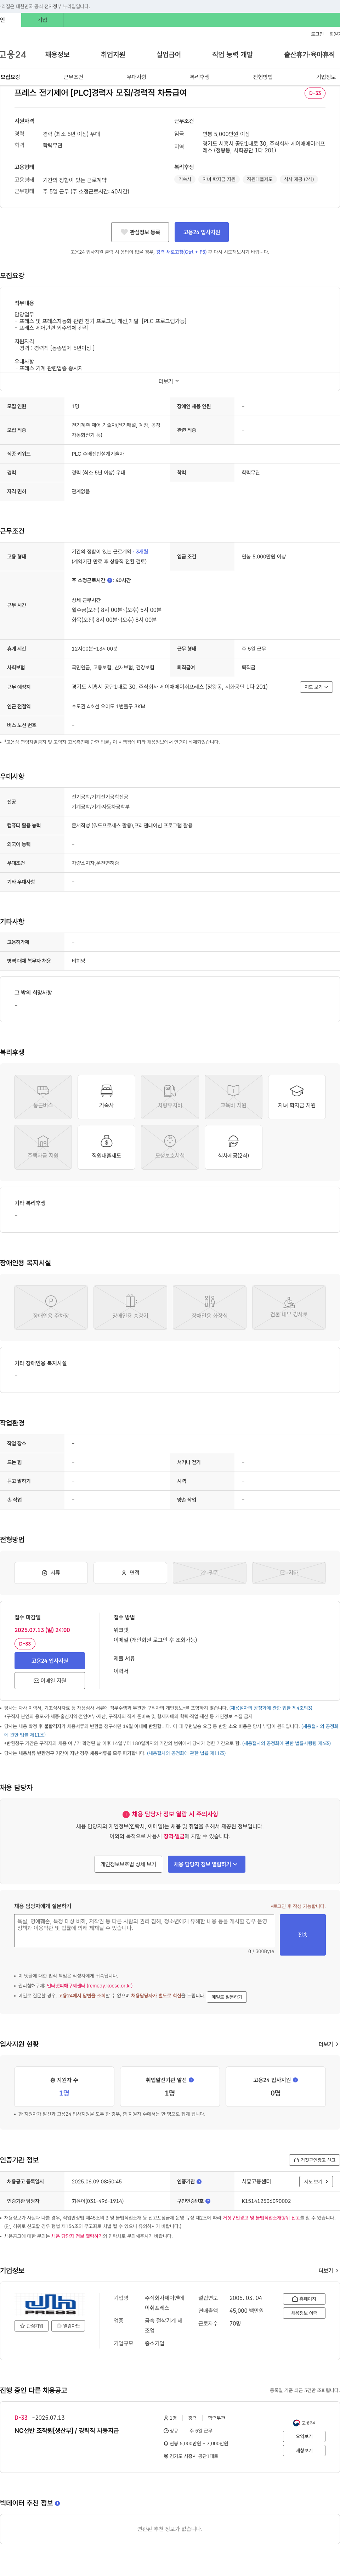
Task: Click the 이메일 지원 button
Action: 50,1681
